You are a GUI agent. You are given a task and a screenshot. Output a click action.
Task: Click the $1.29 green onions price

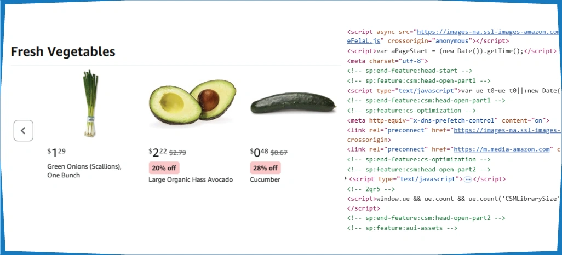tap(56, 152)
